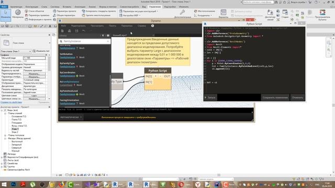Click the add input plus button on Python Script node
Viewport: 335px width, 188px height.
[155, 76]
